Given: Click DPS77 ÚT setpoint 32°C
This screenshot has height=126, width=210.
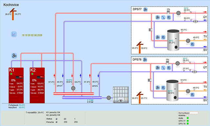Looking at the screenshot, I should point(186,8).
